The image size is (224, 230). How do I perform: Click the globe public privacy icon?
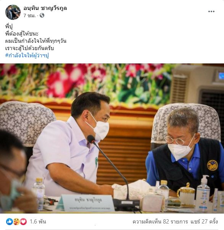pyautogui.click(x=42, y=15)
